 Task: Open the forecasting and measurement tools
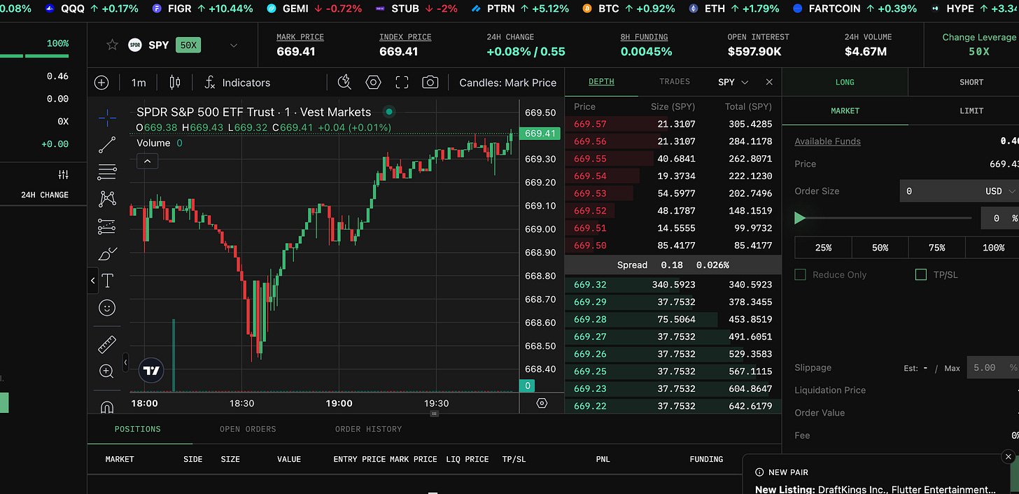[x=107, y=226]
